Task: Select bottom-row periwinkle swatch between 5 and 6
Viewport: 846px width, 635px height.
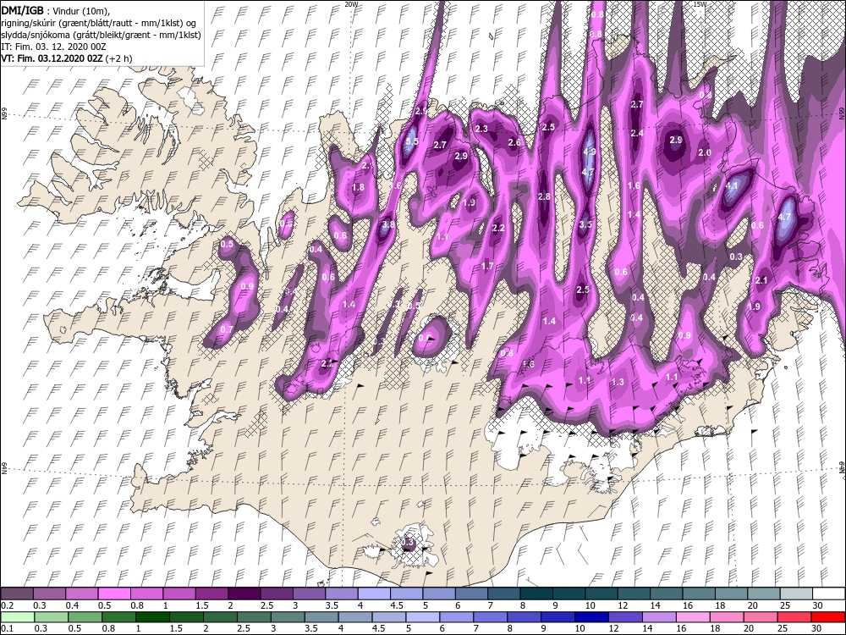Action: 423,616
